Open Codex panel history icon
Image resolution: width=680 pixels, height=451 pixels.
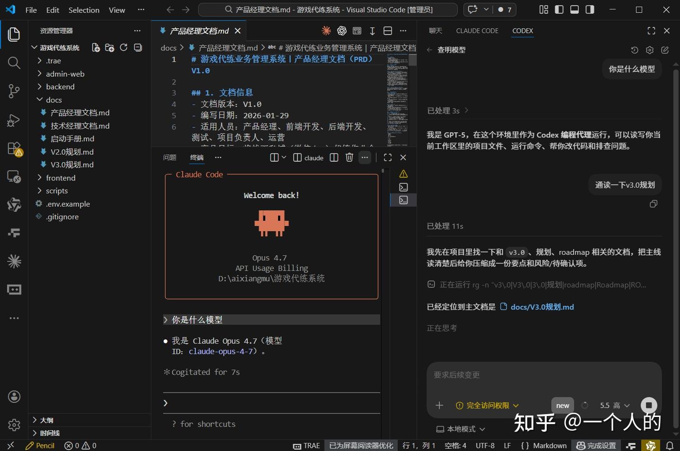coord(635,50)
